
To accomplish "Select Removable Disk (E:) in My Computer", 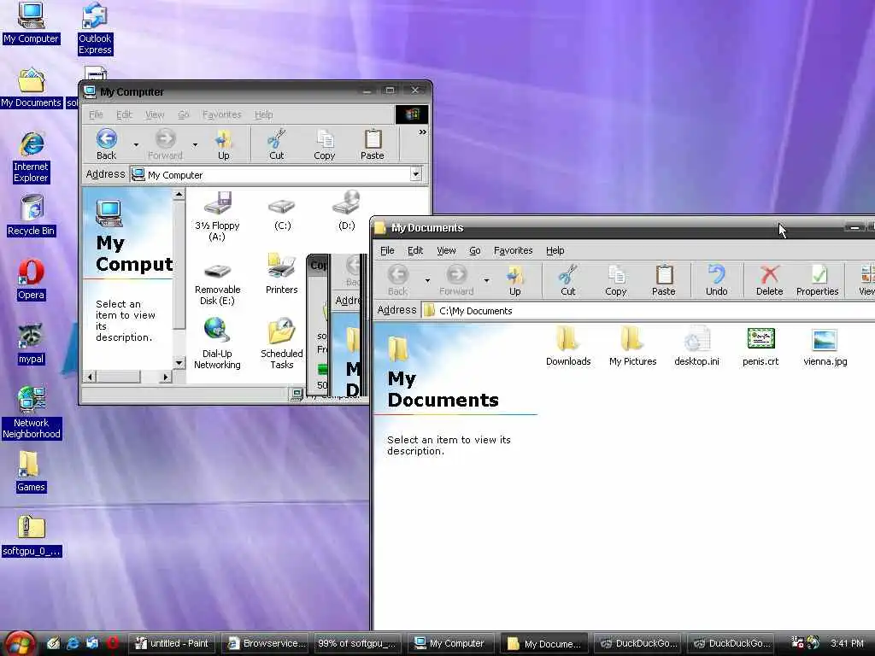I will pyautogui.click(x=217, y=285).
